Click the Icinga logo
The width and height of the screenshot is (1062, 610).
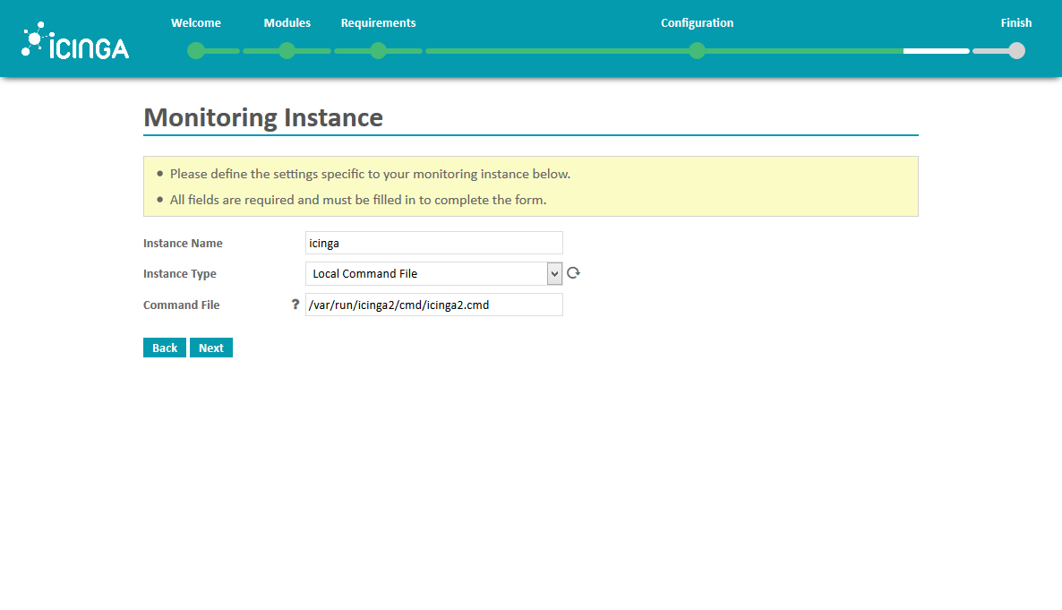[74, 40]
